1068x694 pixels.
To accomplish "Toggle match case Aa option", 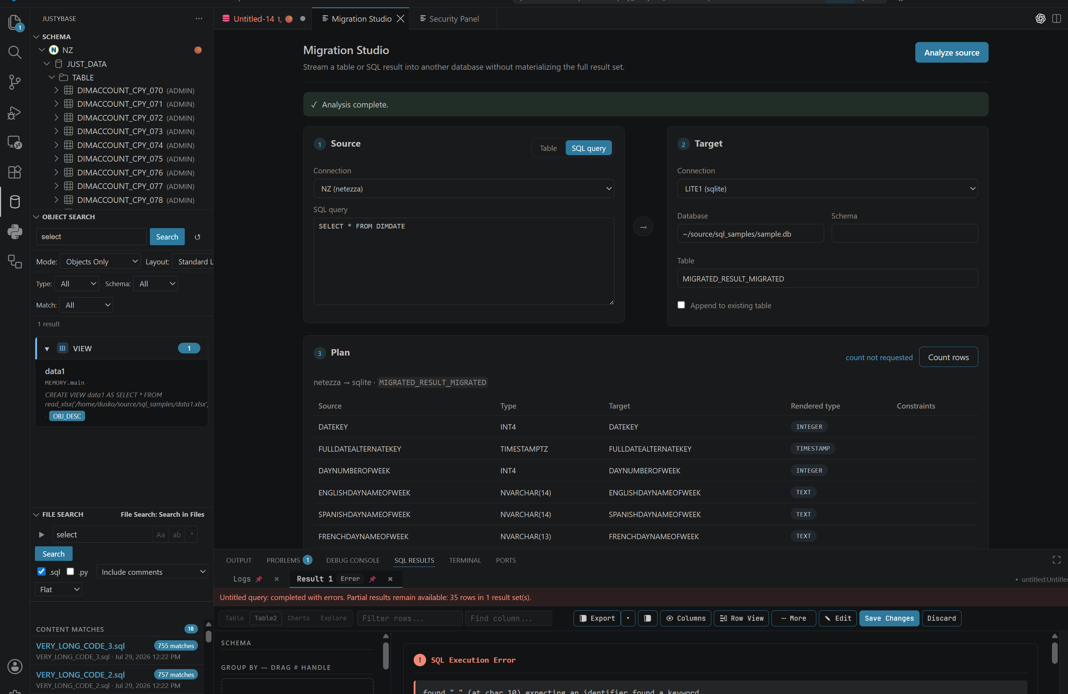I will [160, 535].
